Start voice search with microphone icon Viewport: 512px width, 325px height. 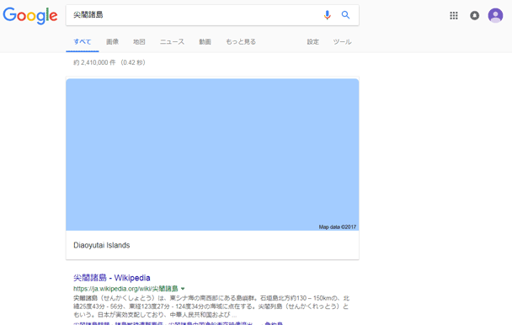click(x=327, y=14)
